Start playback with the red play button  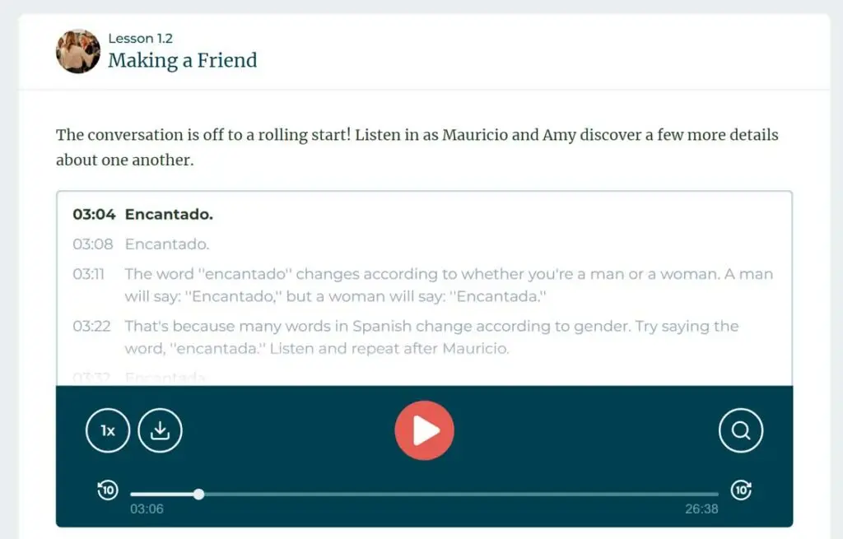(424, 430)
